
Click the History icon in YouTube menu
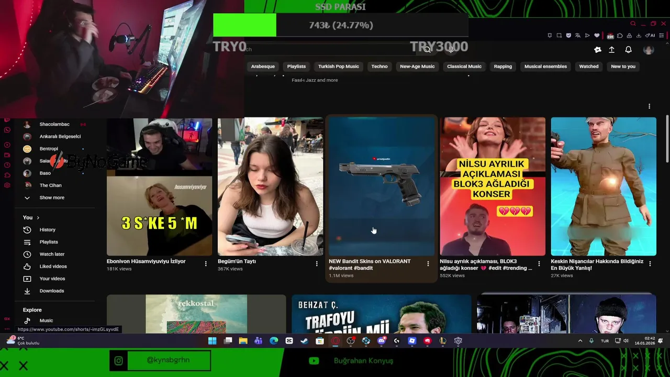[x=27, y=230]
